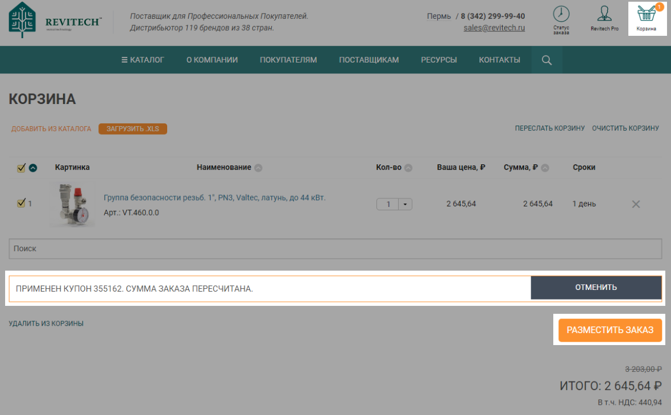Open the Группа безопасности product link

click(214, 198)
